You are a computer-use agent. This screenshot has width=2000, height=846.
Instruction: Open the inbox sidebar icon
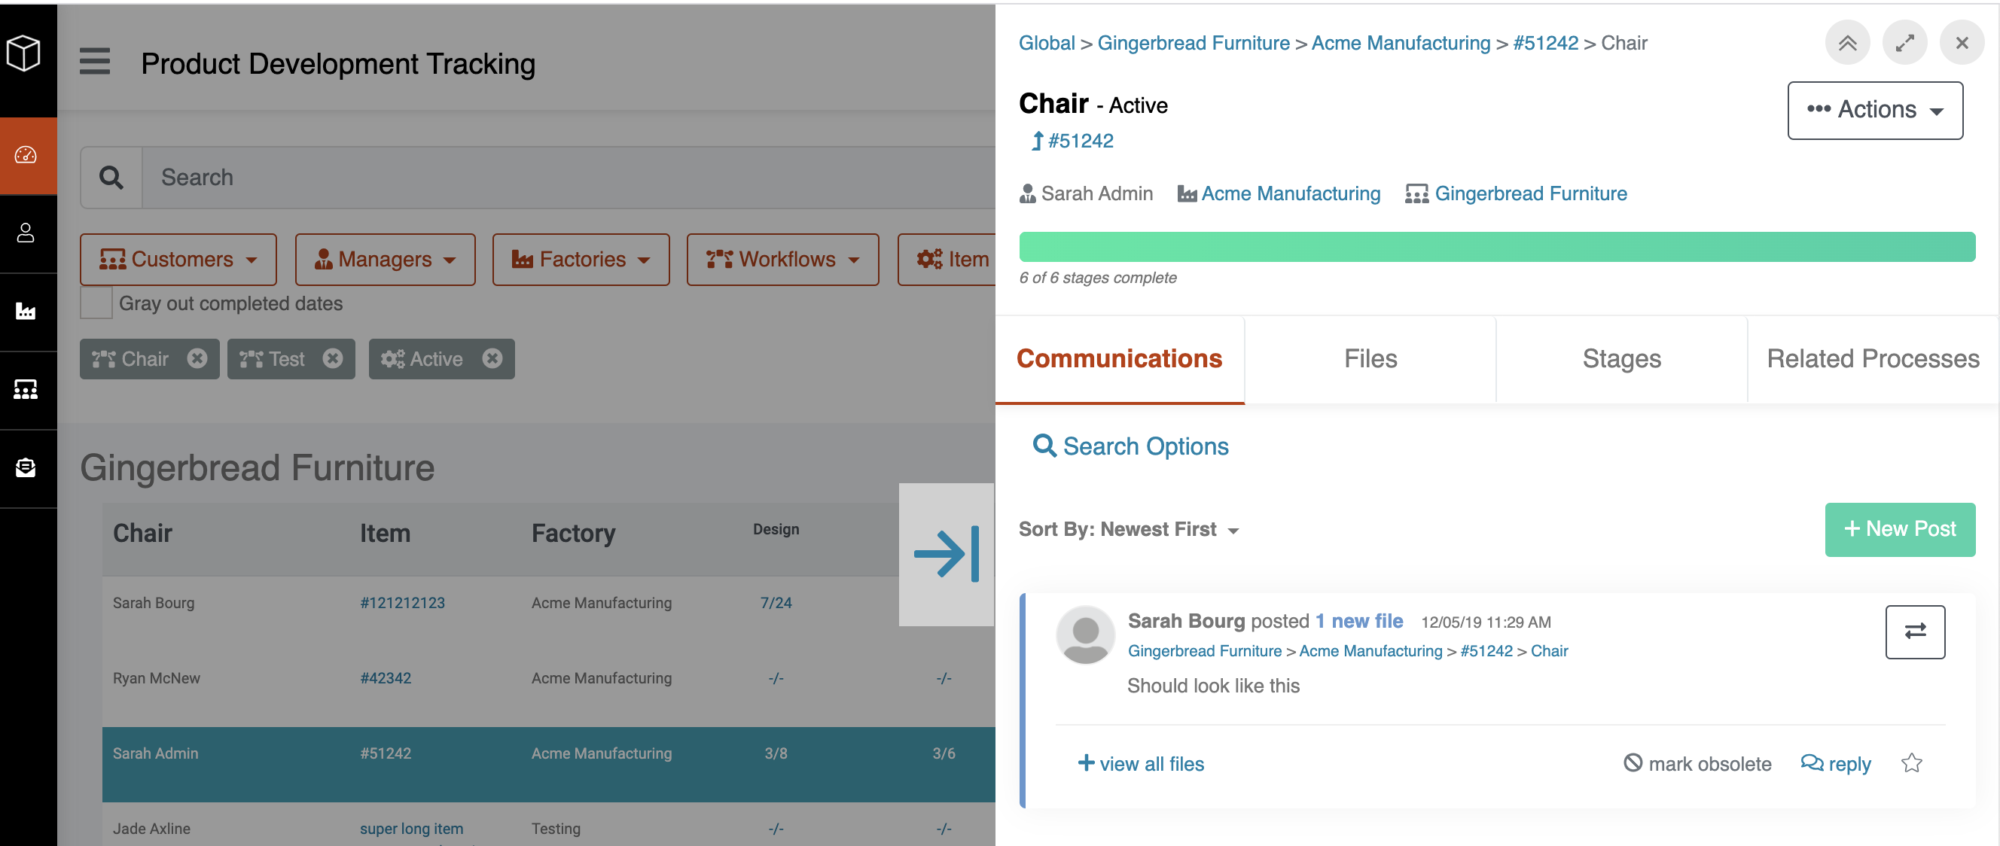26,468
